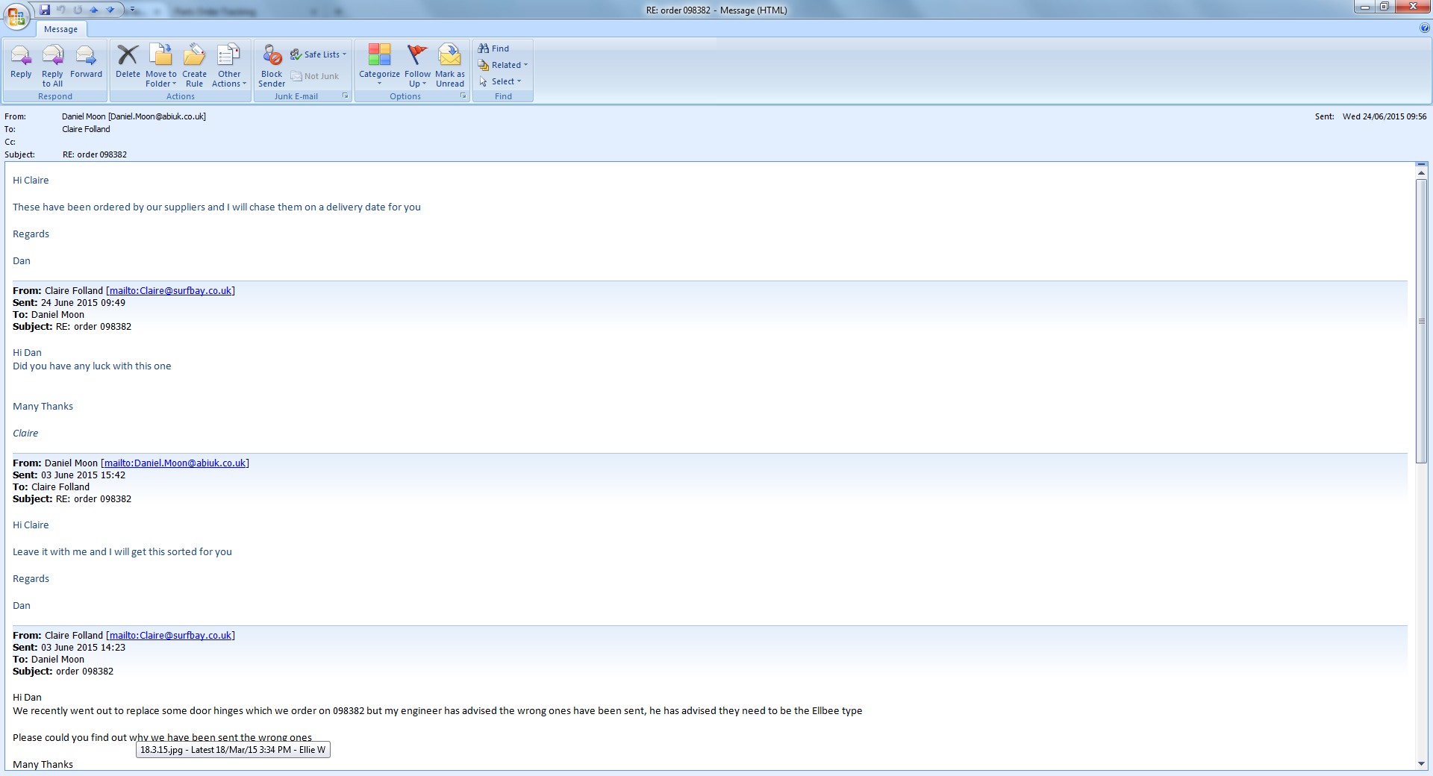Open Outlook Help via the question mark icon
1433x776 pixels.
1425,28
